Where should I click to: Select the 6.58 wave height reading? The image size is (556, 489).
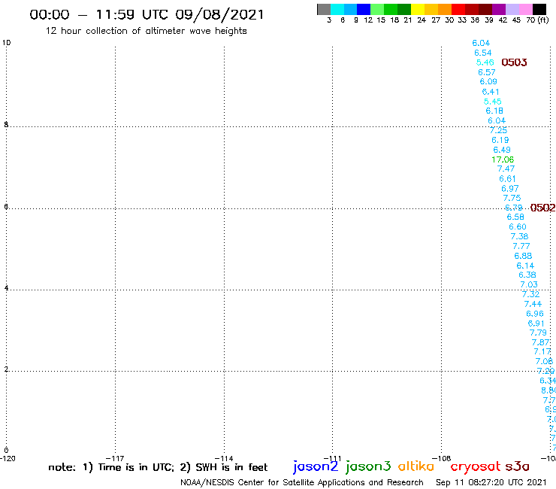515,217
